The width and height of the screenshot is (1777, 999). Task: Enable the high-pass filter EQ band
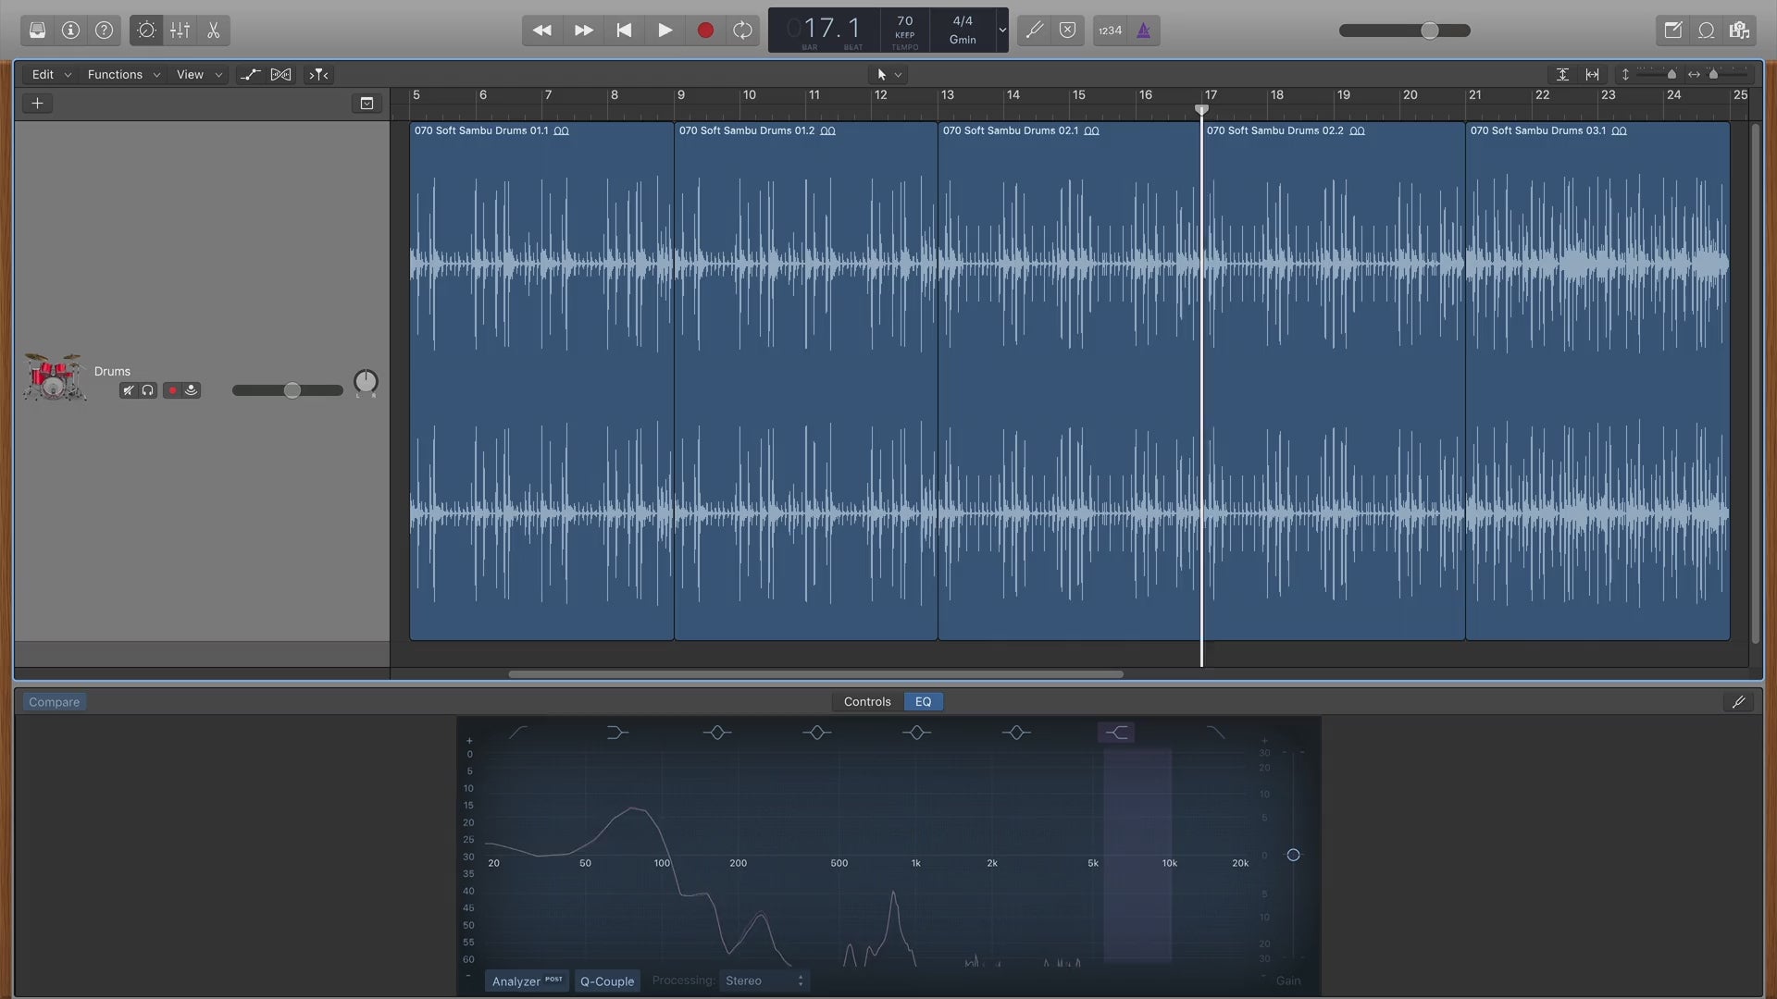[x=518, y=733]
